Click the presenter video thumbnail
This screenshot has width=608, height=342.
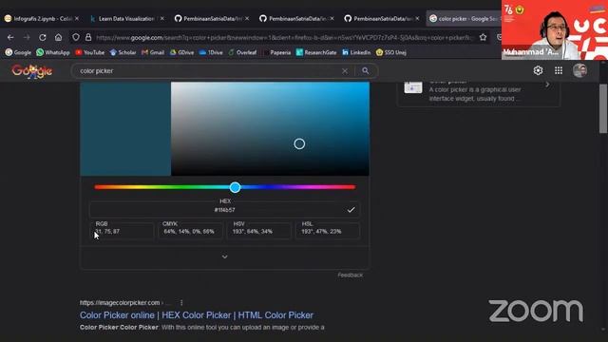tap(555, 29)
